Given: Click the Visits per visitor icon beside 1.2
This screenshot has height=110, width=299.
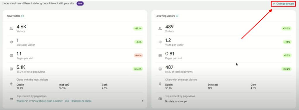Looking at the screenshot, I should (x=160, y=42).
